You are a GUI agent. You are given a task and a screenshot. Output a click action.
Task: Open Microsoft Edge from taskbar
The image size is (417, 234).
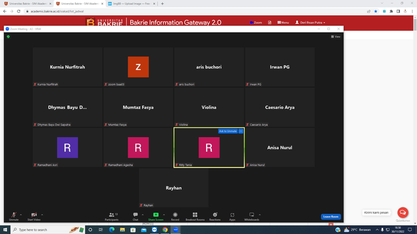[111, 229]
